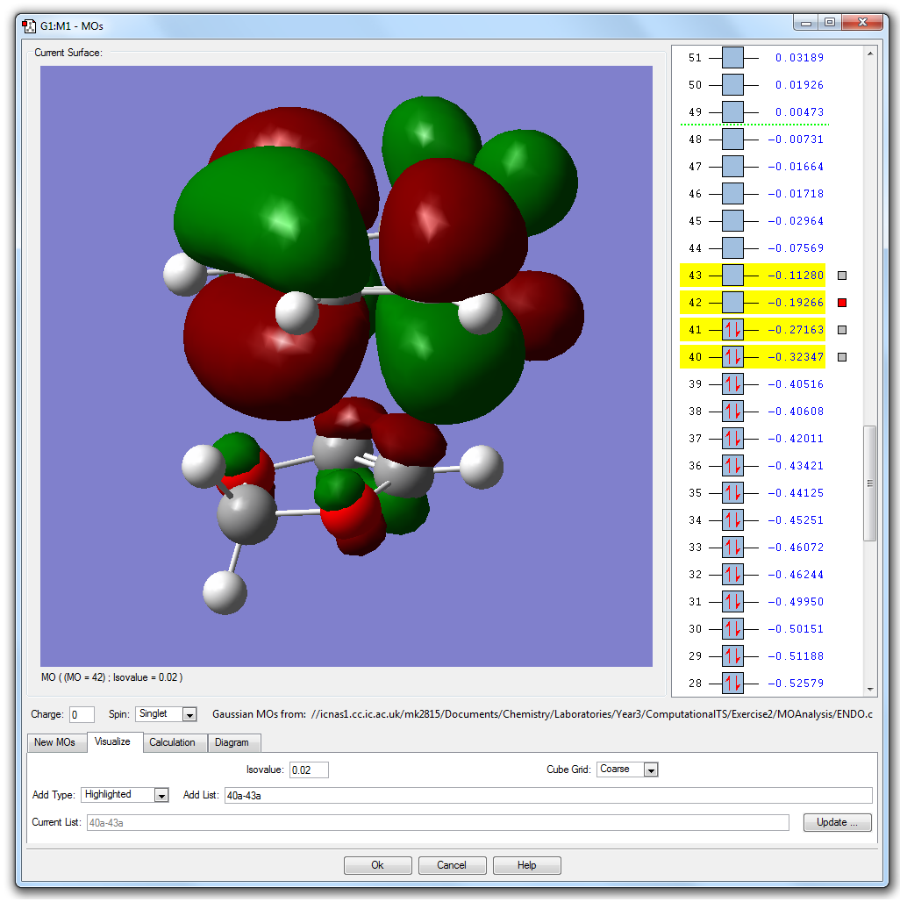Click the Cancel button

coord(452,865)
